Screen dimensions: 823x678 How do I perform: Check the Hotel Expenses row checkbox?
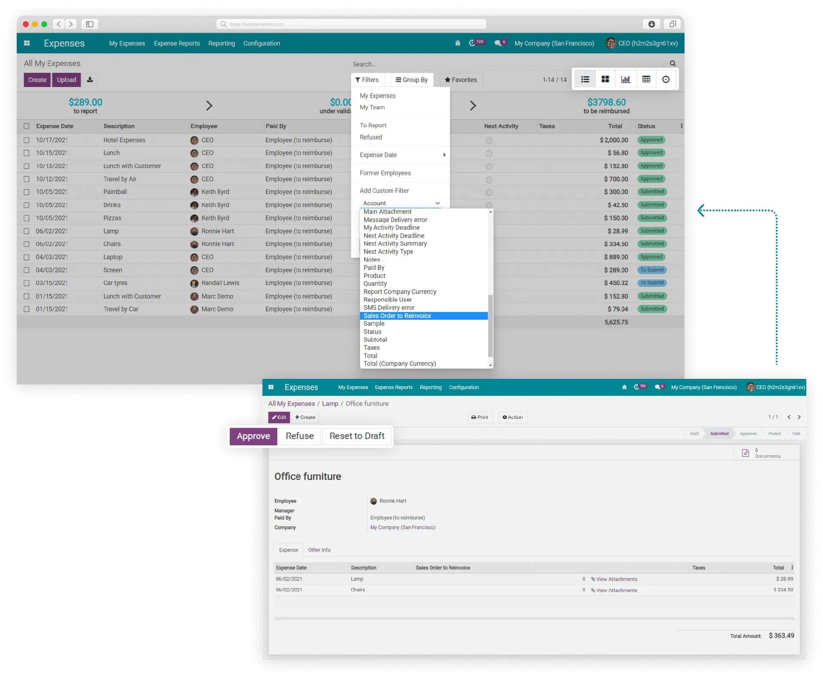pos(27,140)
